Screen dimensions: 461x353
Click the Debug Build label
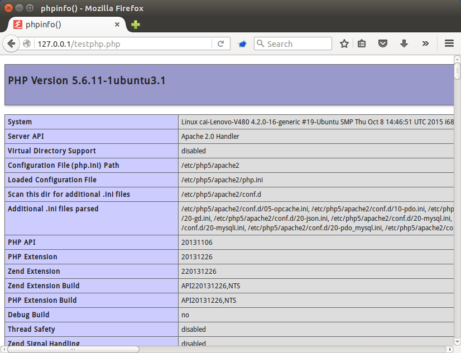[28, 315]
